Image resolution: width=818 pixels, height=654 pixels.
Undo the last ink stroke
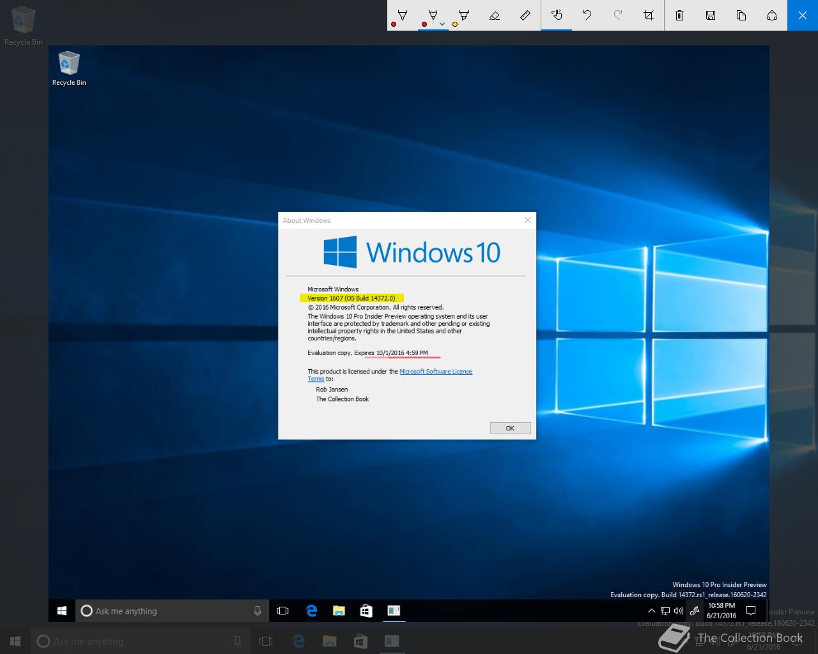(587, 15)
